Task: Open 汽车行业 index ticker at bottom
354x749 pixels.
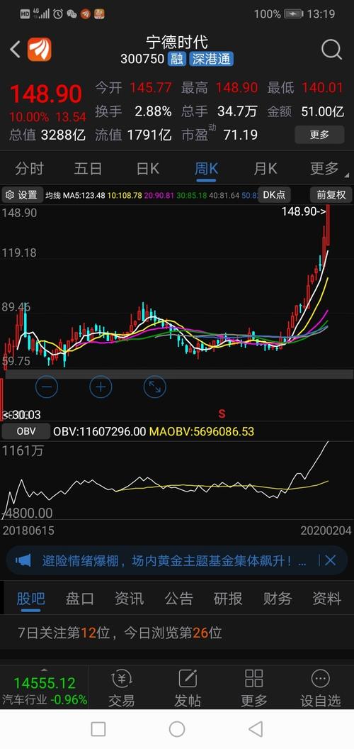Action: point(45,688)
